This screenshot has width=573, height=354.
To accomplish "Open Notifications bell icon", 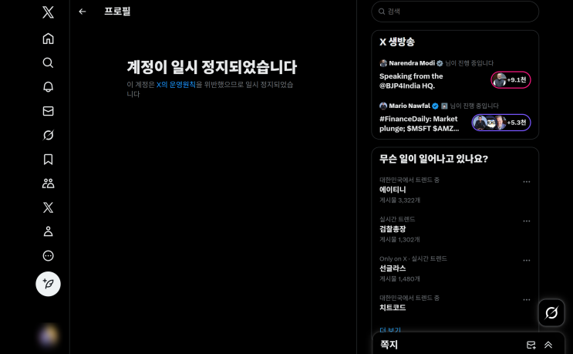I will pyautogui.click(x=48, y=86).
